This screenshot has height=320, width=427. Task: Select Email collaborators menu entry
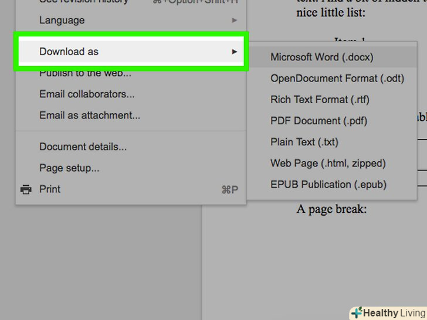coord(131,94)
